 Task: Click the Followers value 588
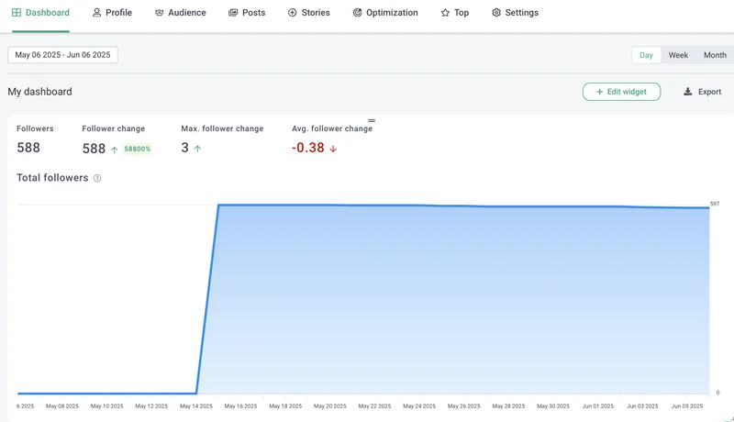[28, 148]
